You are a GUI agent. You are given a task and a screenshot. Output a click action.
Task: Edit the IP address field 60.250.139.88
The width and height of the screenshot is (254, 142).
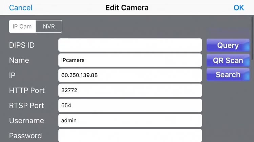130,75
